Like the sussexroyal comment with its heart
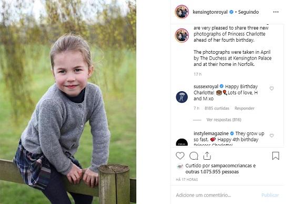Image resolution: width=305 pixels, height=204 pixels. pyautogui.click(x=271, y=89)
